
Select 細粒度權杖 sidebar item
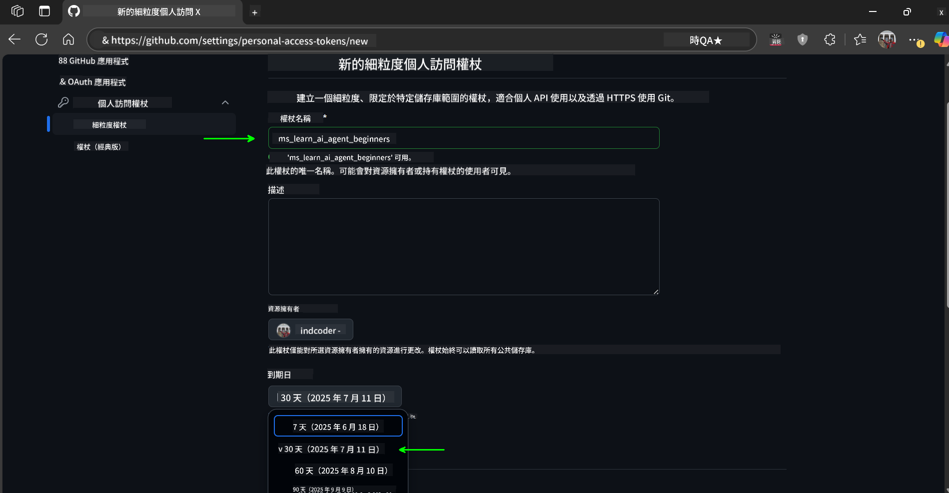tap(144, 124)
